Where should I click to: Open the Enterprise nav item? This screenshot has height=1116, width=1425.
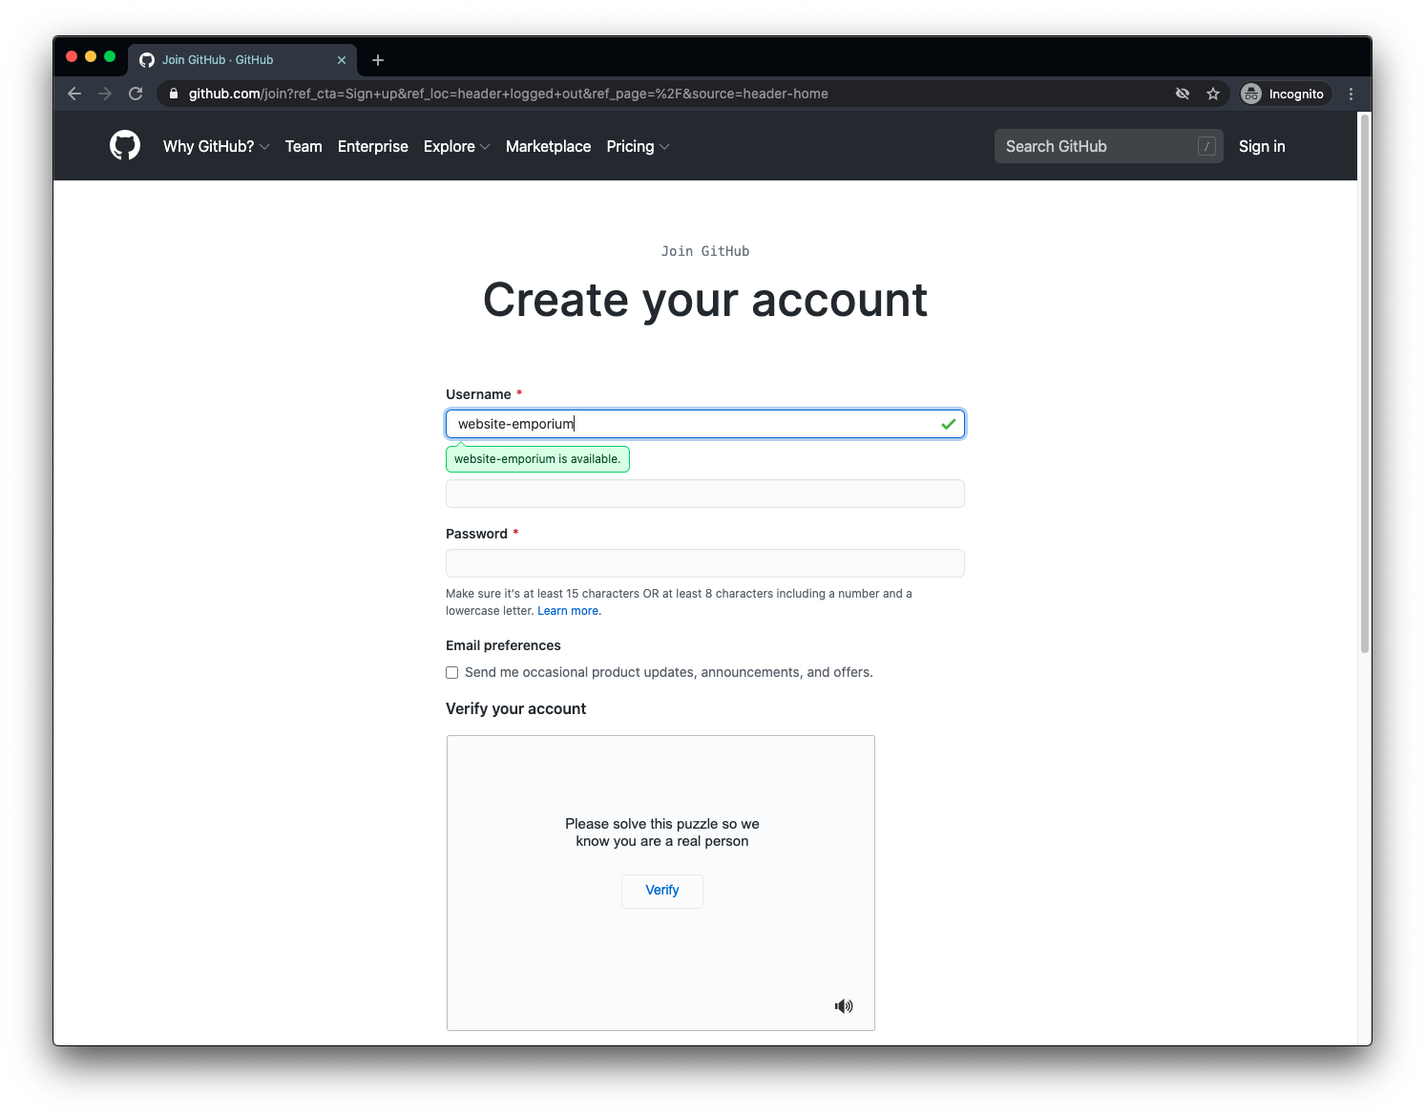click(x=373, y=146)
